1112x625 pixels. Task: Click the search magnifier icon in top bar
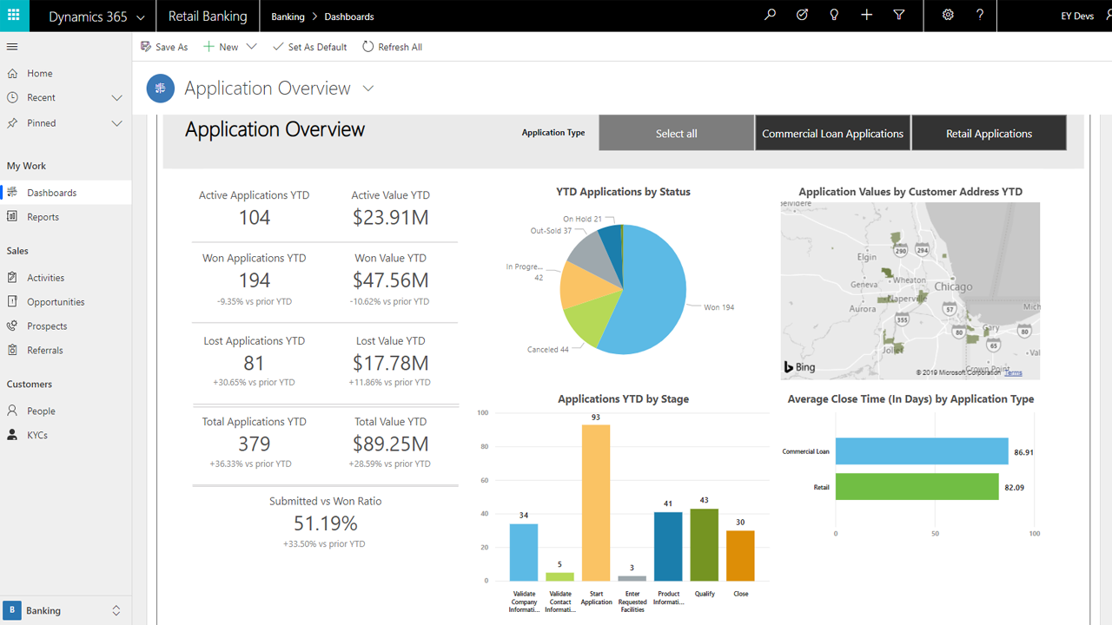point(770,15)
